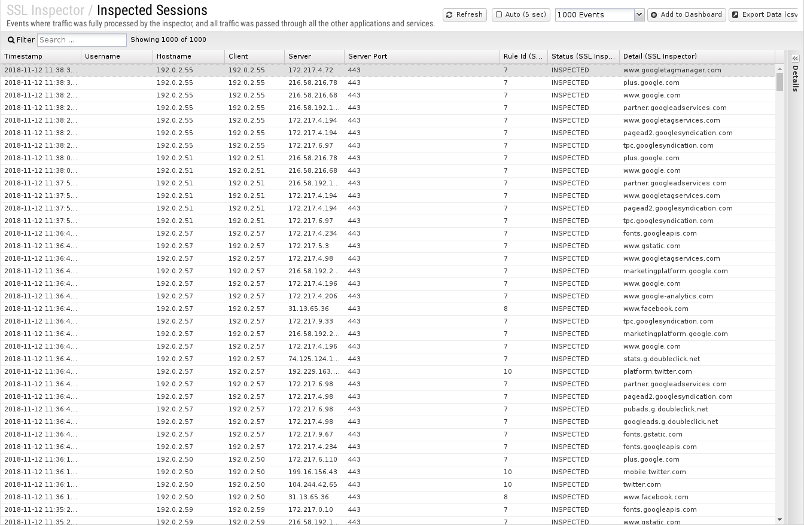
Task: Click googleads.g.doubleclick.net detail cell
Action: coord(671,422)
